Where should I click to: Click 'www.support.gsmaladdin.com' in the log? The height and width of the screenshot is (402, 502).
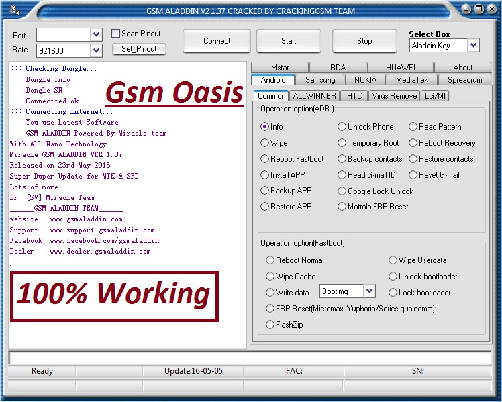[102, 230]
